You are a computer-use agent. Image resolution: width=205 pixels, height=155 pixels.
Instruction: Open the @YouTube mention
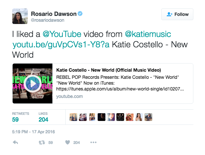click(x=62, y=34)
